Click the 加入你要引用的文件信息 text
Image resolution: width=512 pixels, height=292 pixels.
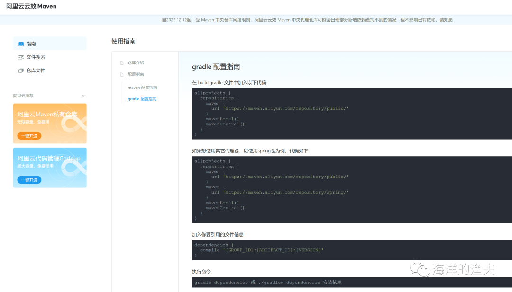click(219, 234)
